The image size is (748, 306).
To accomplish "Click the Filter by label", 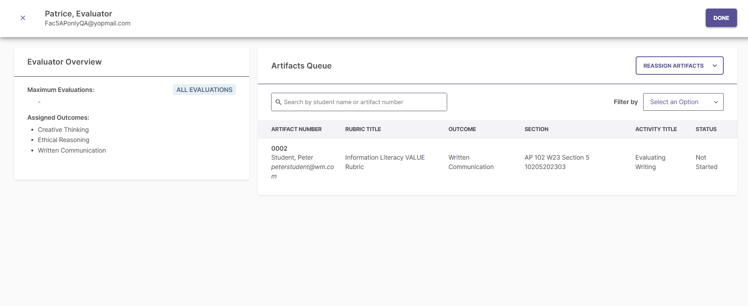I will [626, 102].
